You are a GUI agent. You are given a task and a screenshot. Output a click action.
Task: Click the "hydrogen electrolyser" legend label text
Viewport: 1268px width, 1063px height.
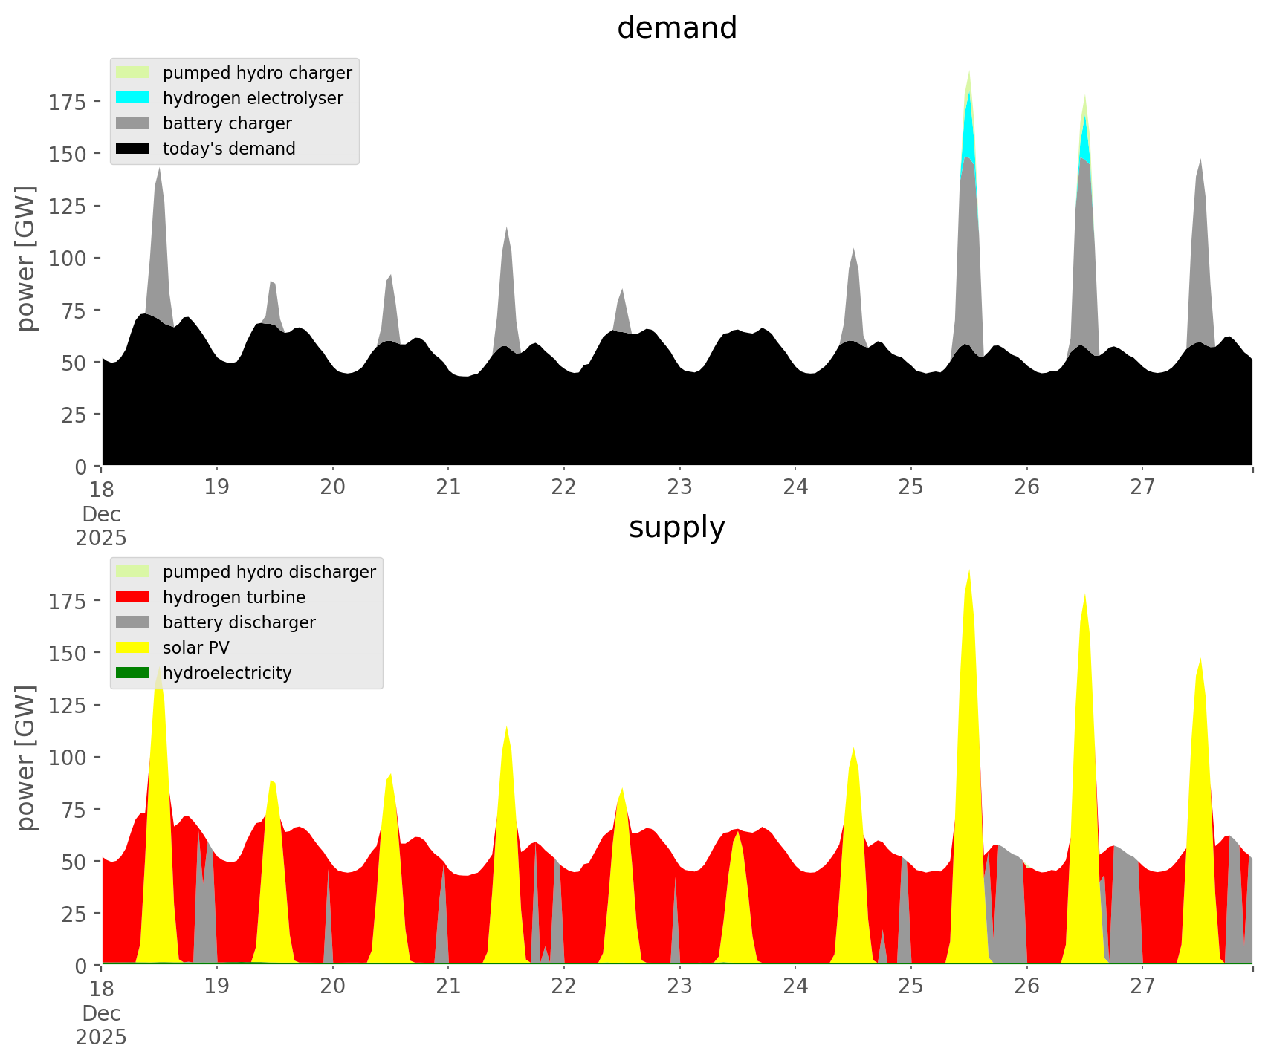point(253,98)
